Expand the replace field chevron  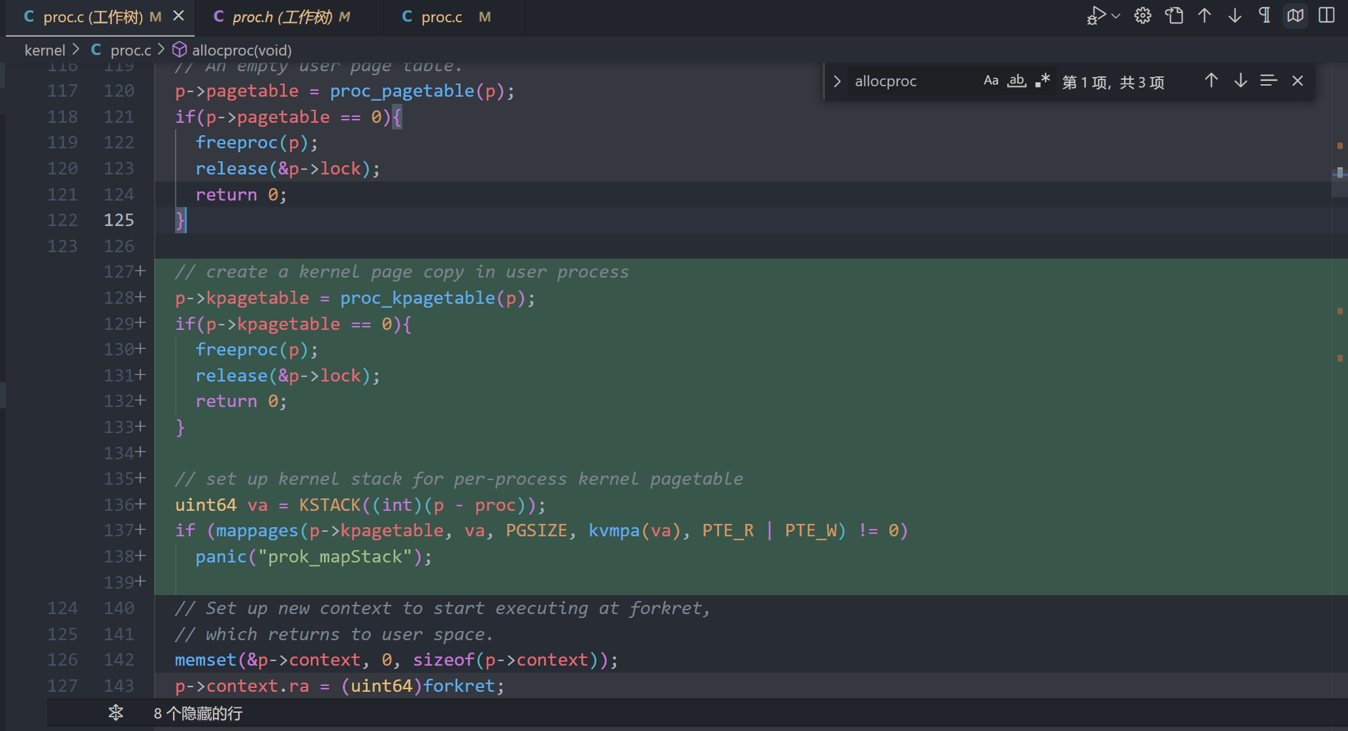pyautogui.click(x=837, y=82)
